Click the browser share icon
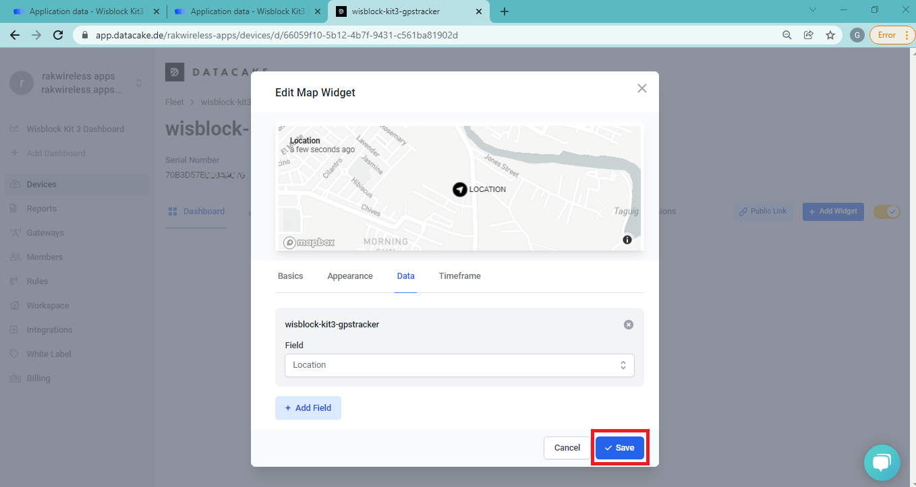Image resolution: width=916 pixels, height=487 pixels. (x=808, y=35)
